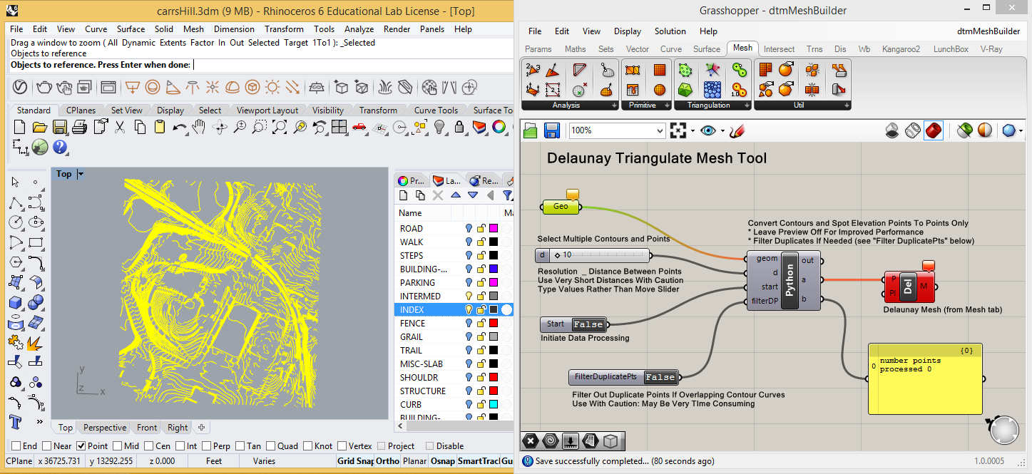The width and height of the screenshot is (1032, 474).
Task: Enable the Mid osnap checkbox
Action: coord(116,446)
